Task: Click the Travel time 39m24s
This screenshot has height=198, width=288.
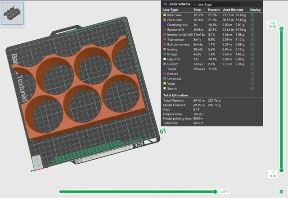Action: tap(199, 69)
